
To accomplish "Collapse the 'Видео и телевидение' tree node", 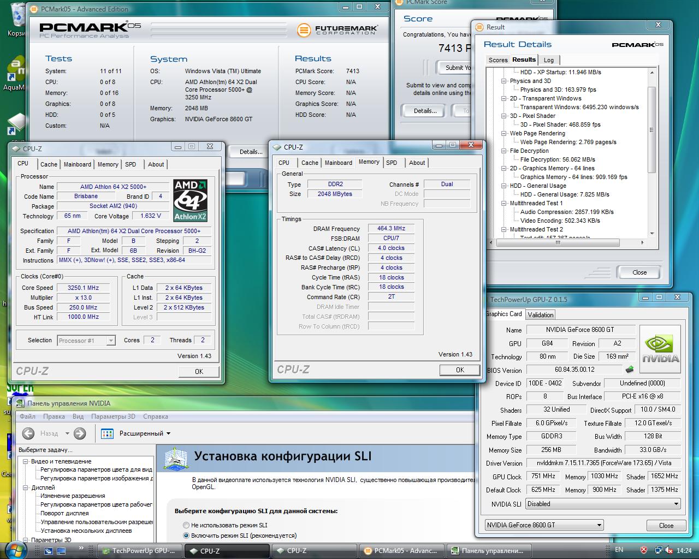I will coord(25,461).
